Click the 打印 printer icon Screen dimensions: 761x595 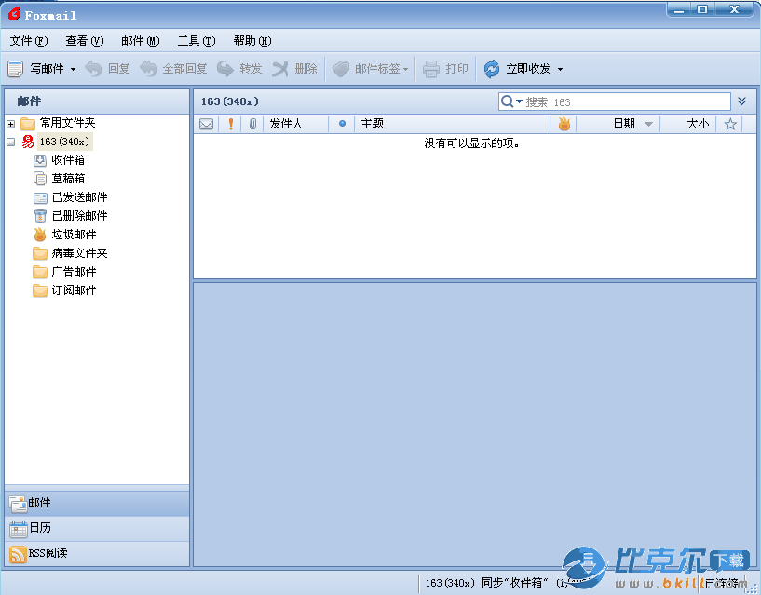pos(431,69)
